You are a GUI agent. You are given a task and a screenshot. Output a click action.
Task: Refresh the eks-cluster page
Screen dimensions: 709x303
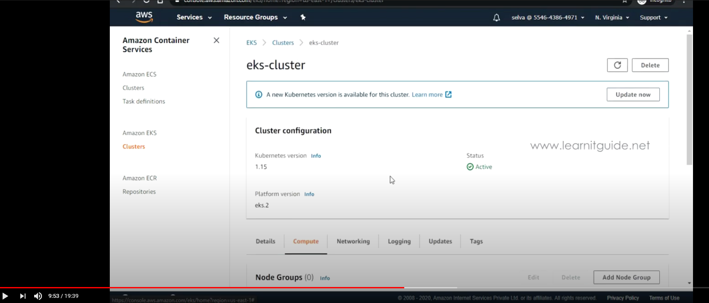617,65
